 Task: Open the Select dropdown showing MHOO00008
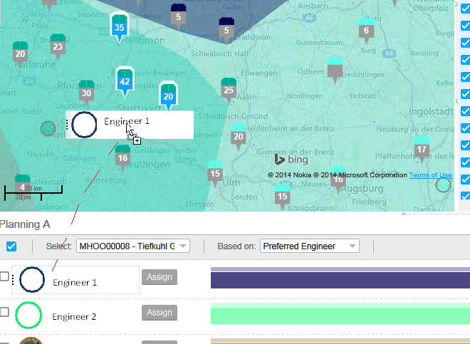coord(132,246)
